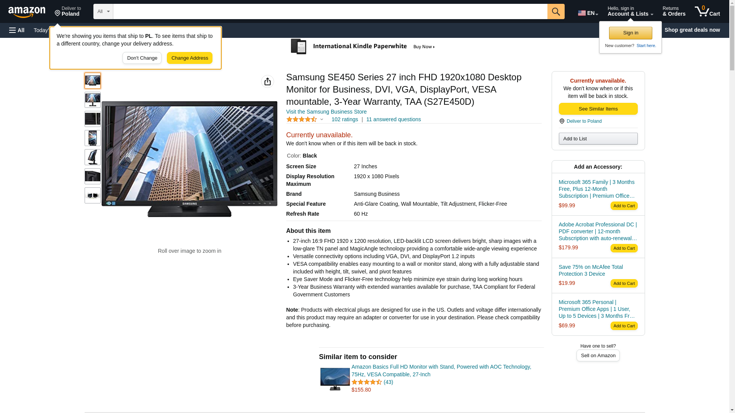Select the last product thumbnail with ports

(92, 195)
